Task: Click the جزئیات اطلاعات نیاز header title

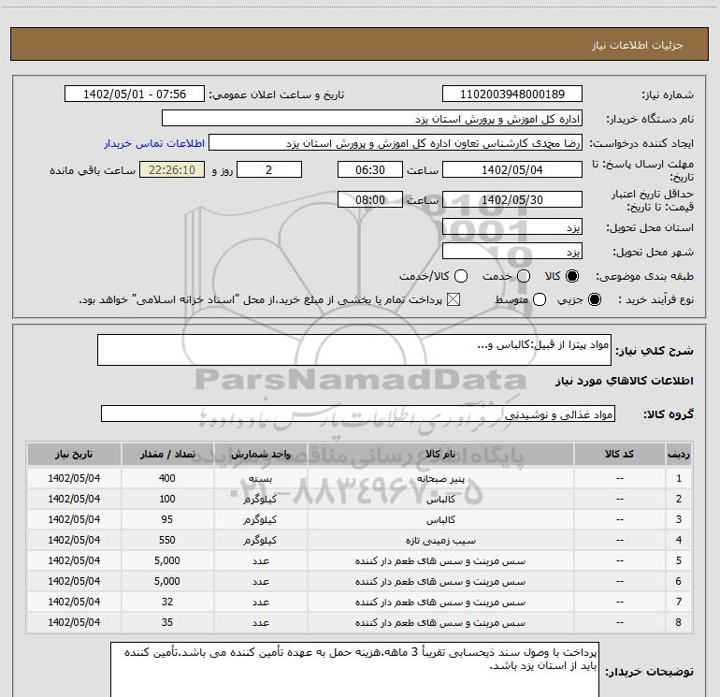Action: [x=637, y=45]
